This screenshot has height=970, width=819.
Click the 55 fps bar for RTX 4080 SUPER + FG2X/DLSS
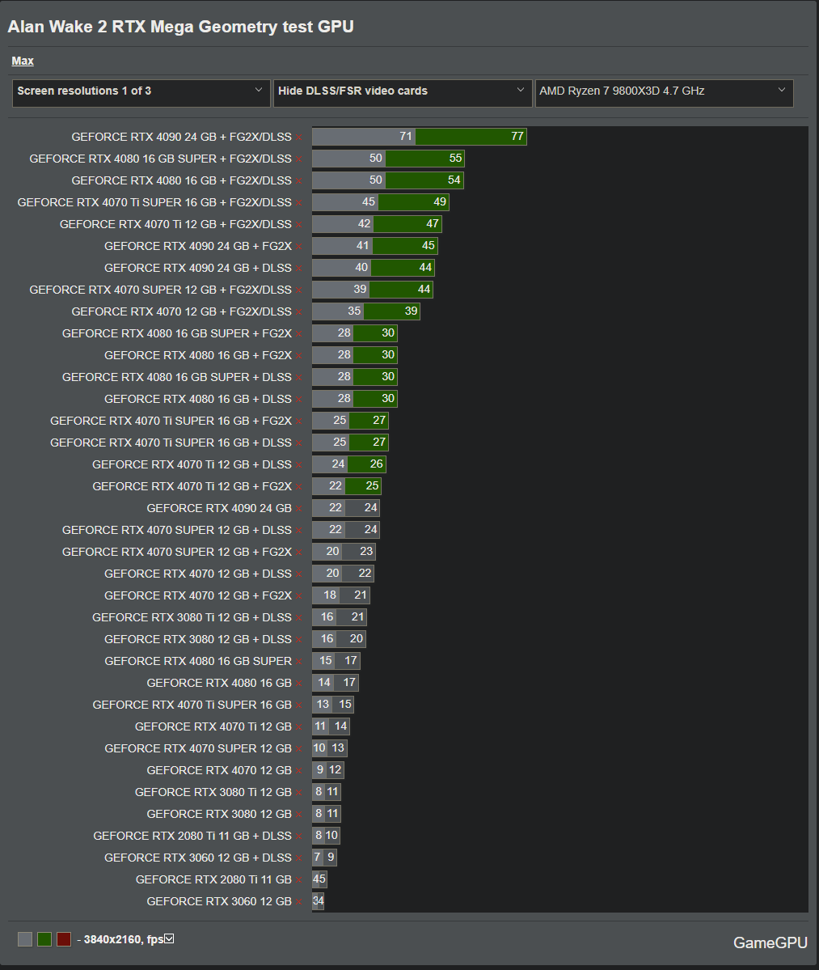point(424,159)
